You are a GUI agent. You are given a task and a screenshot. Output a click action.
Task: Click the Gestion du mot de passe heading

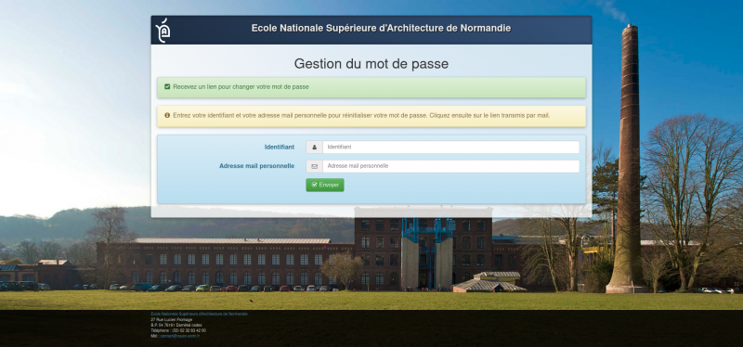371,63
